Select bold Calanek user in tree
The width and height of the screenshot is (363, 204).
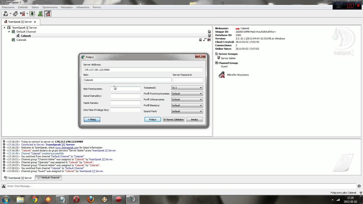click(x=26, y=36)
